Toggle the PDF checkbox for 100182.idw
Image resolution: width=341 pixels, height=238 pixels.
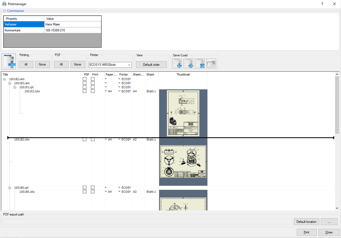tap(85, 139)
